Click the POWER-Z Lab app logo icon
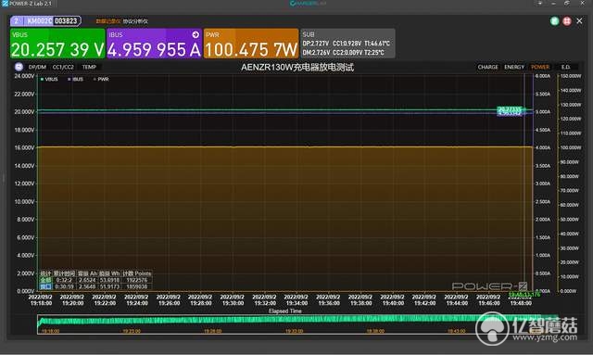593x355 pixels. pos(5,4)
